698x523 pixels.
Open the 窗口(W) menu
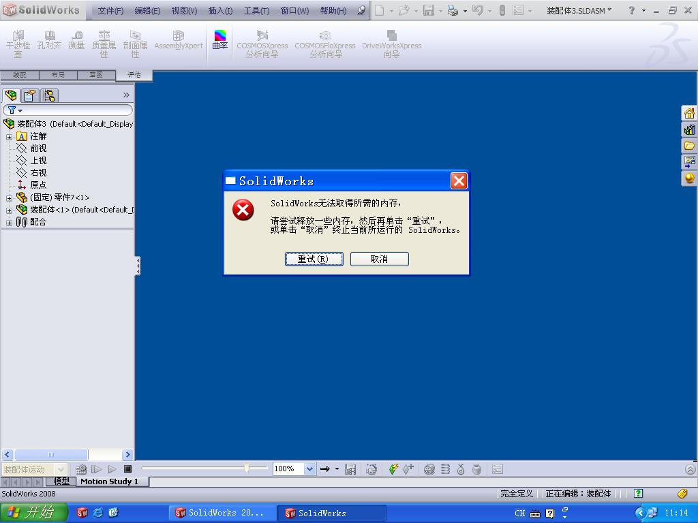click(294, 11)
